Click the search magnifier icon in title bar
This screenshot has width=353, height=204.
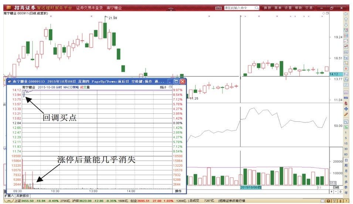coord(257,8)
